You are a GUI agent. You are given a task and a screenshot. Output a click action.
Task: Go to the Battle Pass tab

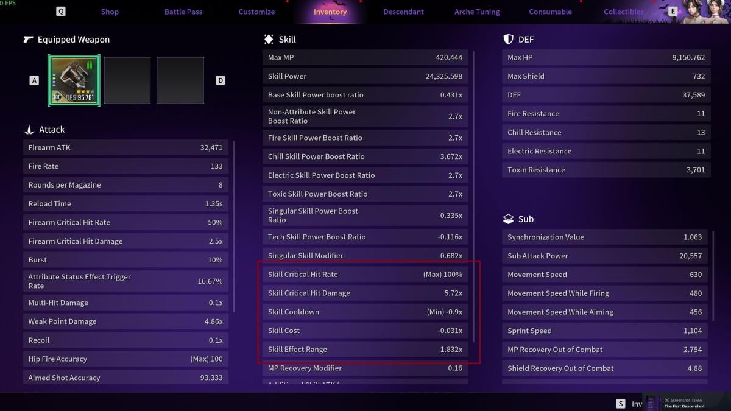coord(183,11)
